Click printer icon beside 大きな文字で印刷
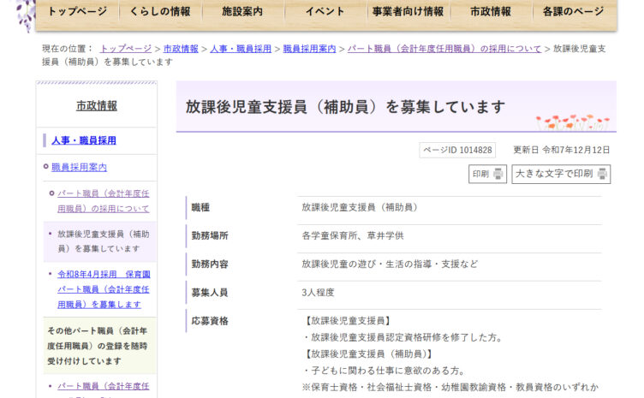 [602, 174]
